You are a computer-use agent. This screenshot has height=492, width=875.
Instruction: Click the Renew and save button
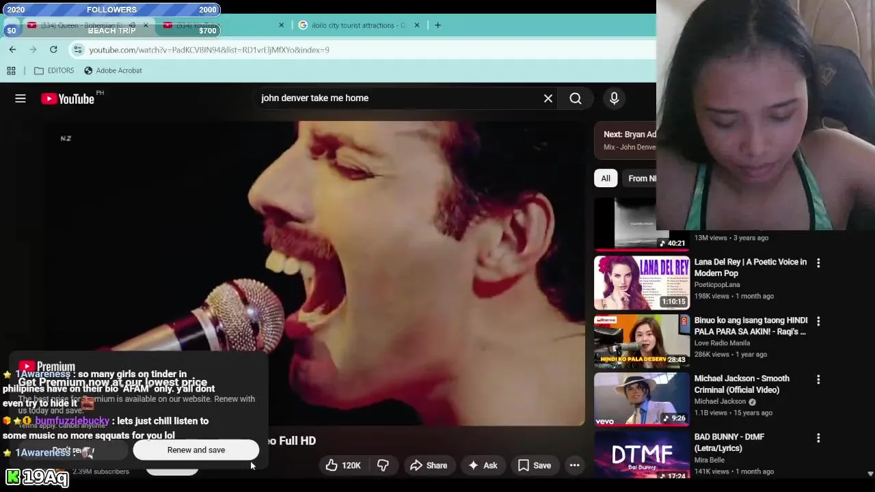[x=196, y=450]
